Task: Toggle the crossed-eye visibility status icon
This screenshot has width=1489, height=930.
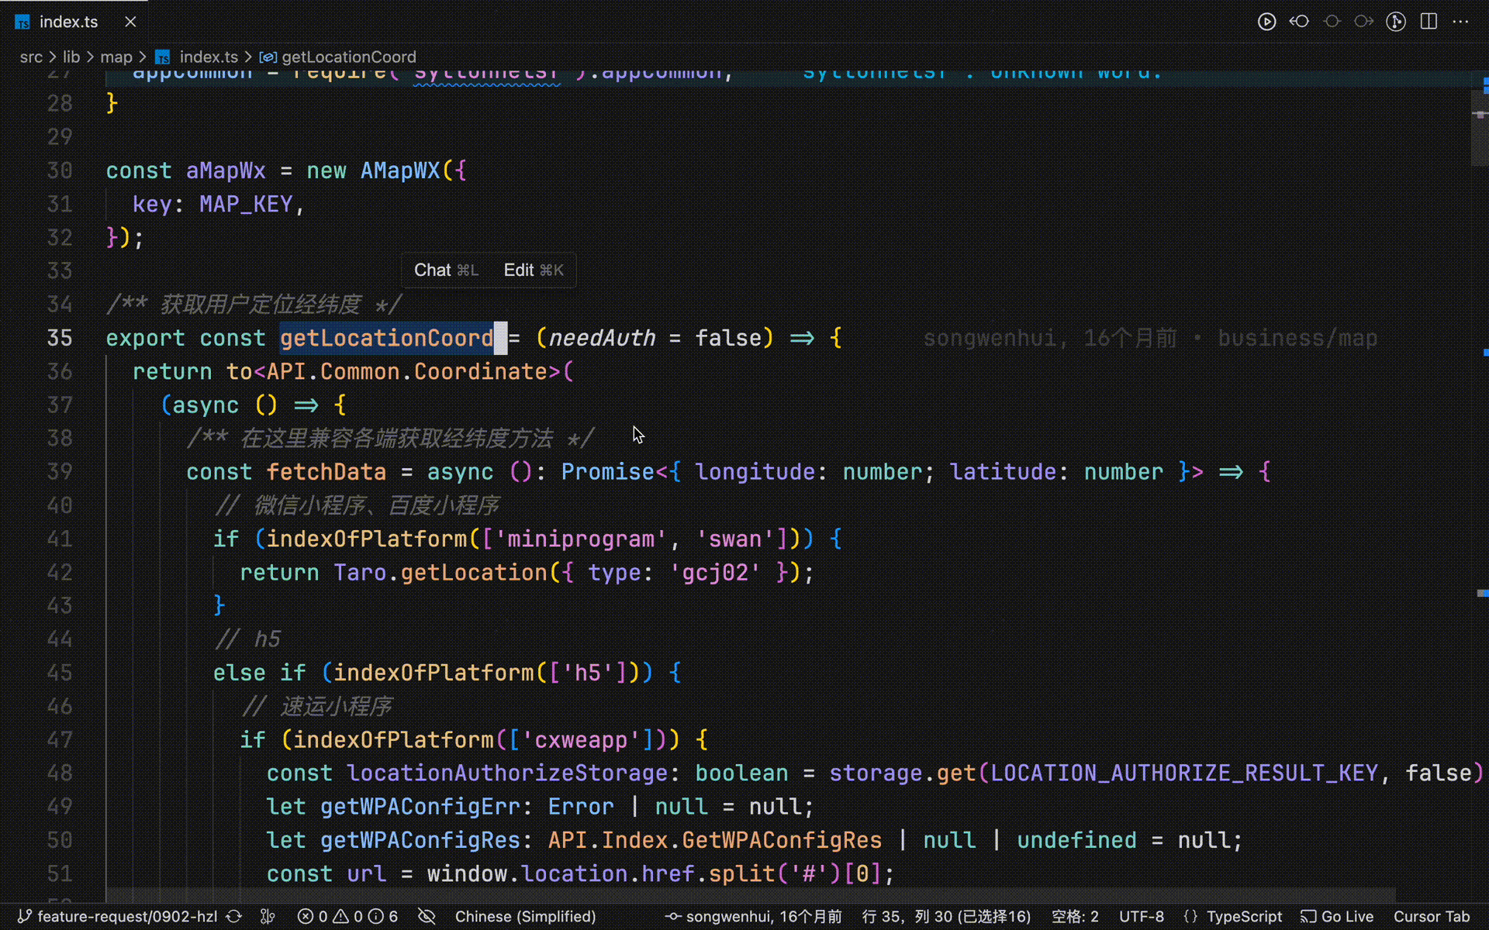Action: pos(427,917)
